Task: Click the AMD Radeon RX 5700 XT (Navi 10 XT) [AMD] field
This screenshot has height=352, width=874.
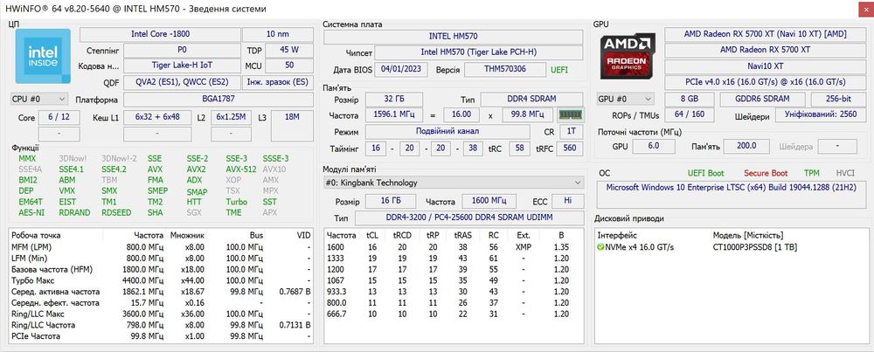Action: [x=766, y=34]
